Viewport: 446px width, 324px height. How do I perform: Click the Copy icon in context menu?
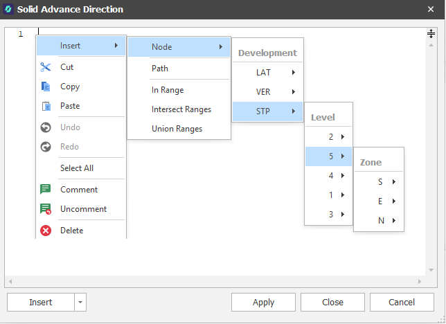(x=46, y=87)
